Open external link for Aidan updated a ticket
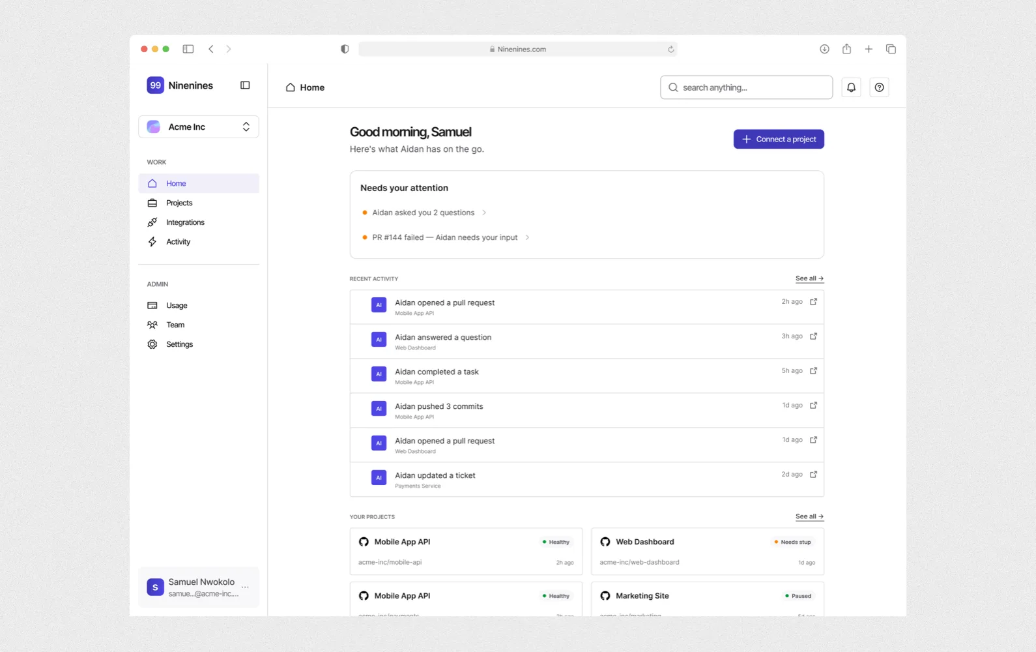Screen dimensions: 1036x652 click(813, 475)
